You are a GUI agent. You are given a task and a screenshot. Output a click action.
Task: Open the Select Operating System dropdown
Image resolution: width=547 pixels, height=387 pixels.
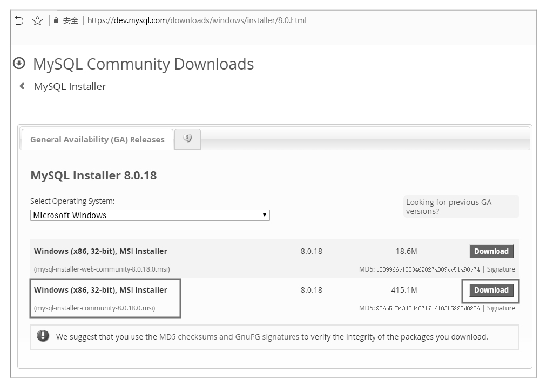pos(150,215)
